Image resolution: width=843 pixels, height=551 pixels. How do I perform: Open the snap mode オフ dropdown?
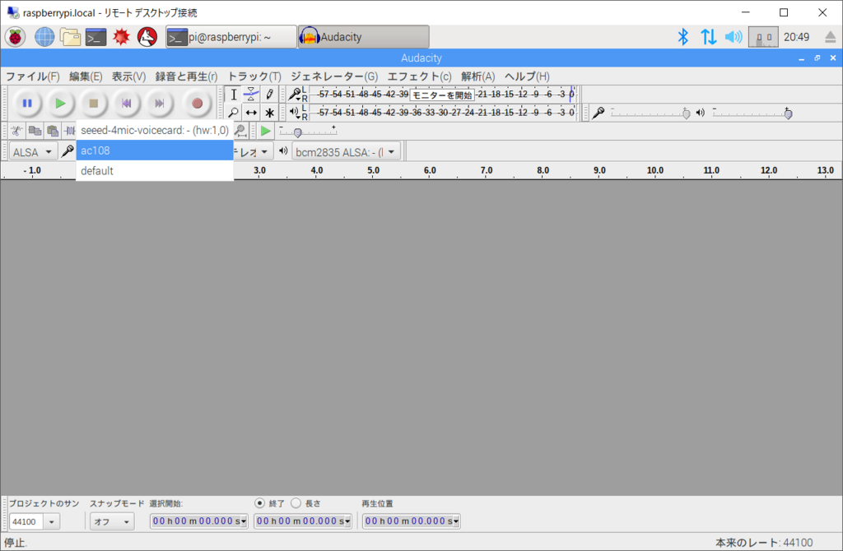pos(111,521)
